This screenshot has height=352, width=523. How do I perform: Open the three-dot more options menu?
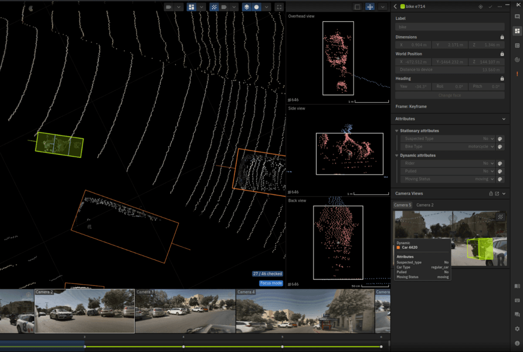click(x=499, y=7)
